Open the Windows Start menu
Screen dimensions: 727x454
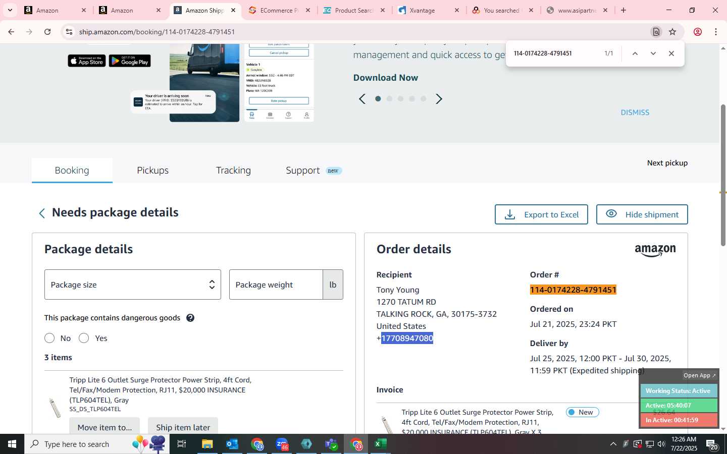pyautogui.click(x=12, y=444)
